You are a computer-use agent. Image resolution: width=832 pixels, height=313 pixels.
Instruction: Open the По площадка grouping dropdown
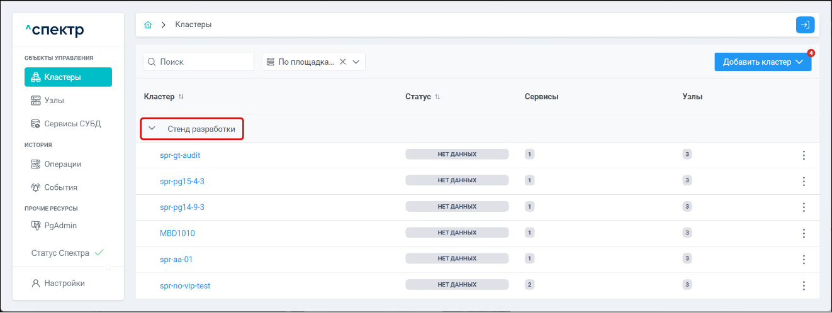pos(356,62)
